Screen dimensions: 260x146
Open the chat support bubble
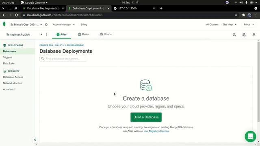[250, 136]
